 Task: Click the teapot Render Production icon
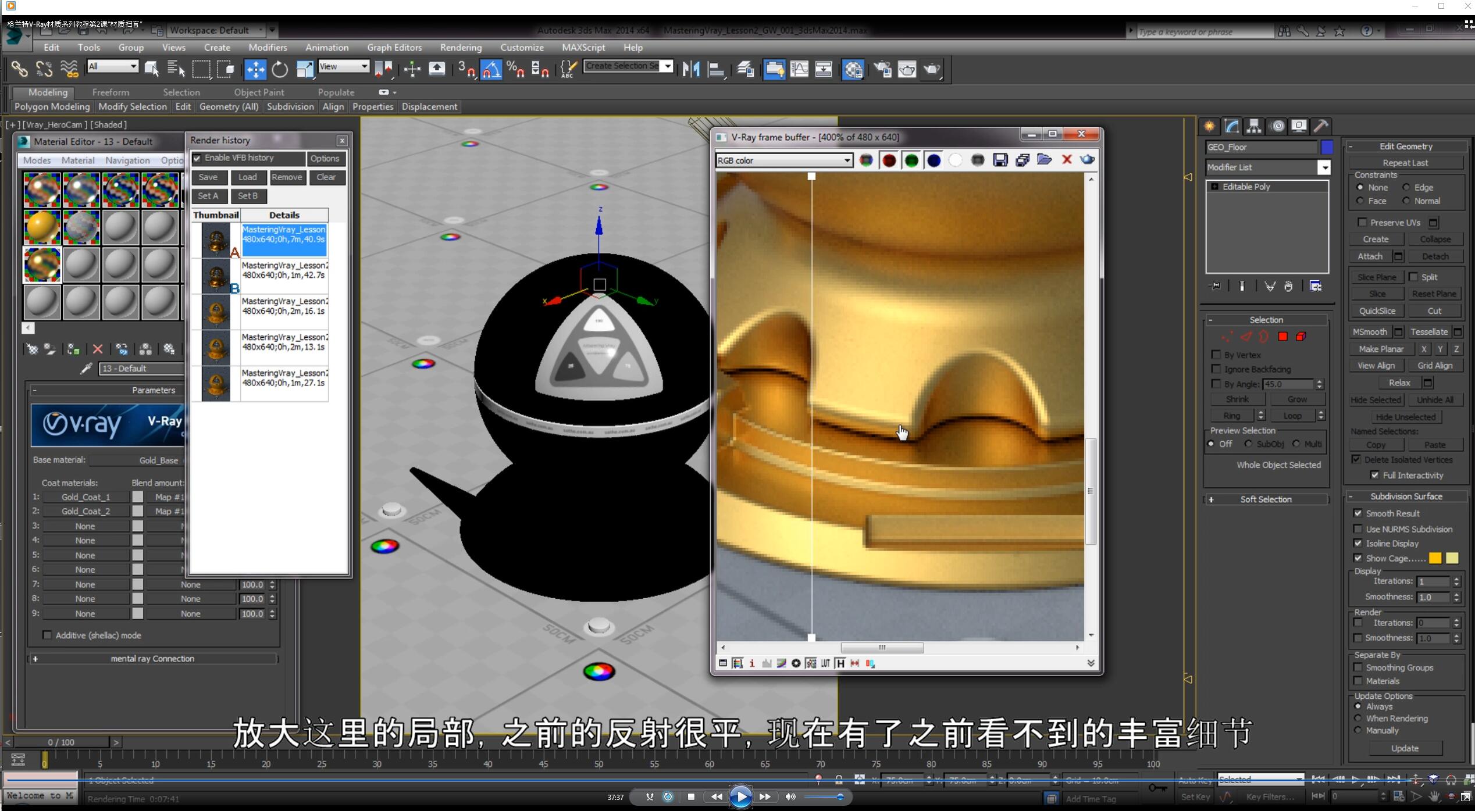[932, 69]
